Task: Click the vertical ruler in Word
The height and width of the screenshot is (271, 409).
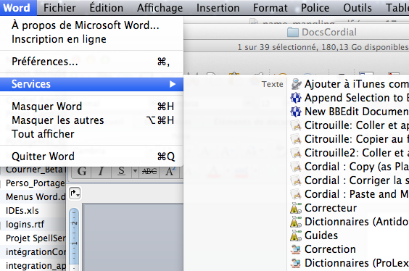Action: pyautogui.click(x=74, y=239)
